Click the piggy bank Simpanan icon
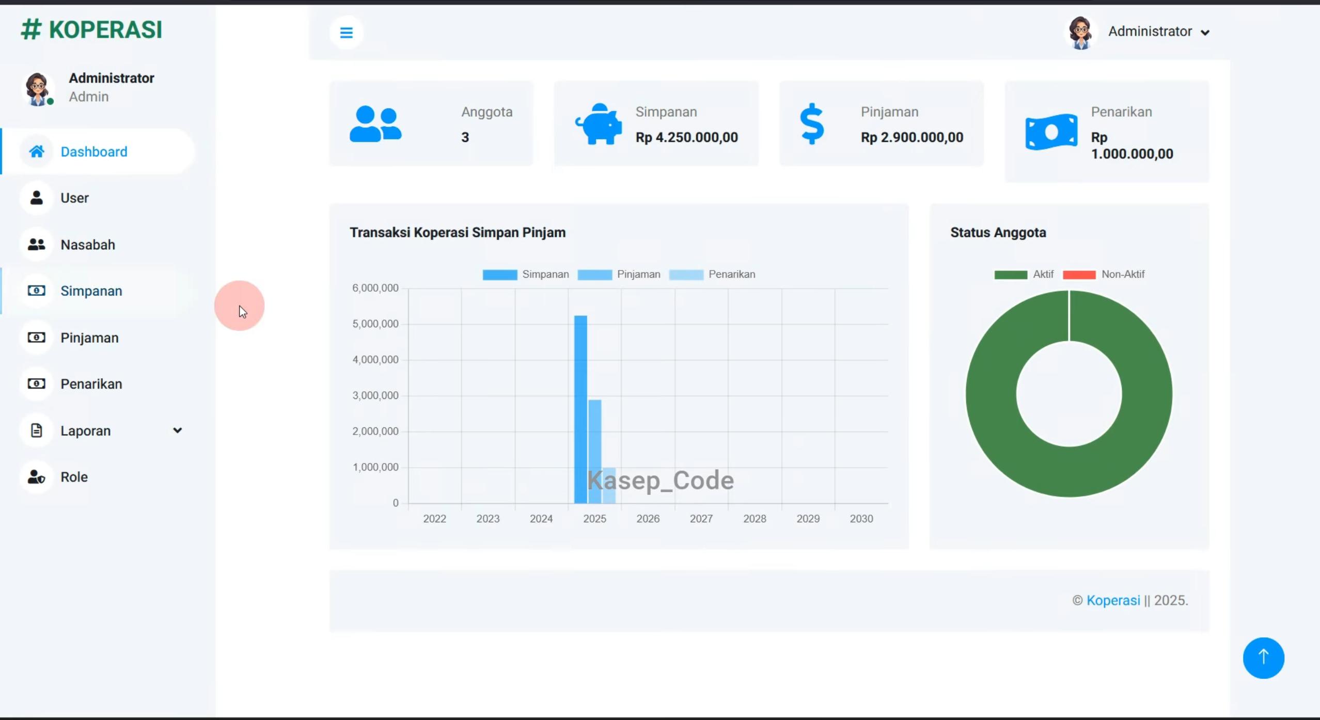1320x720 pixels. [599, 124]
